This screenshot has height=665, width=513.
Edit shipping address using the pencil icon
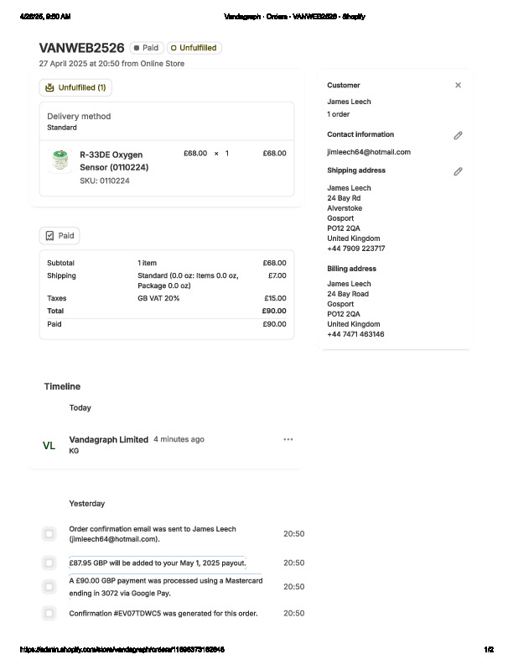click(x=458, y=171)
